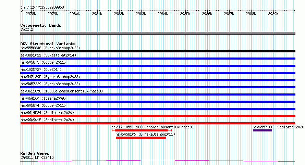Click the blue bar under nsv605873
Viewport: 305px width, 165px height.
point(158,66)
